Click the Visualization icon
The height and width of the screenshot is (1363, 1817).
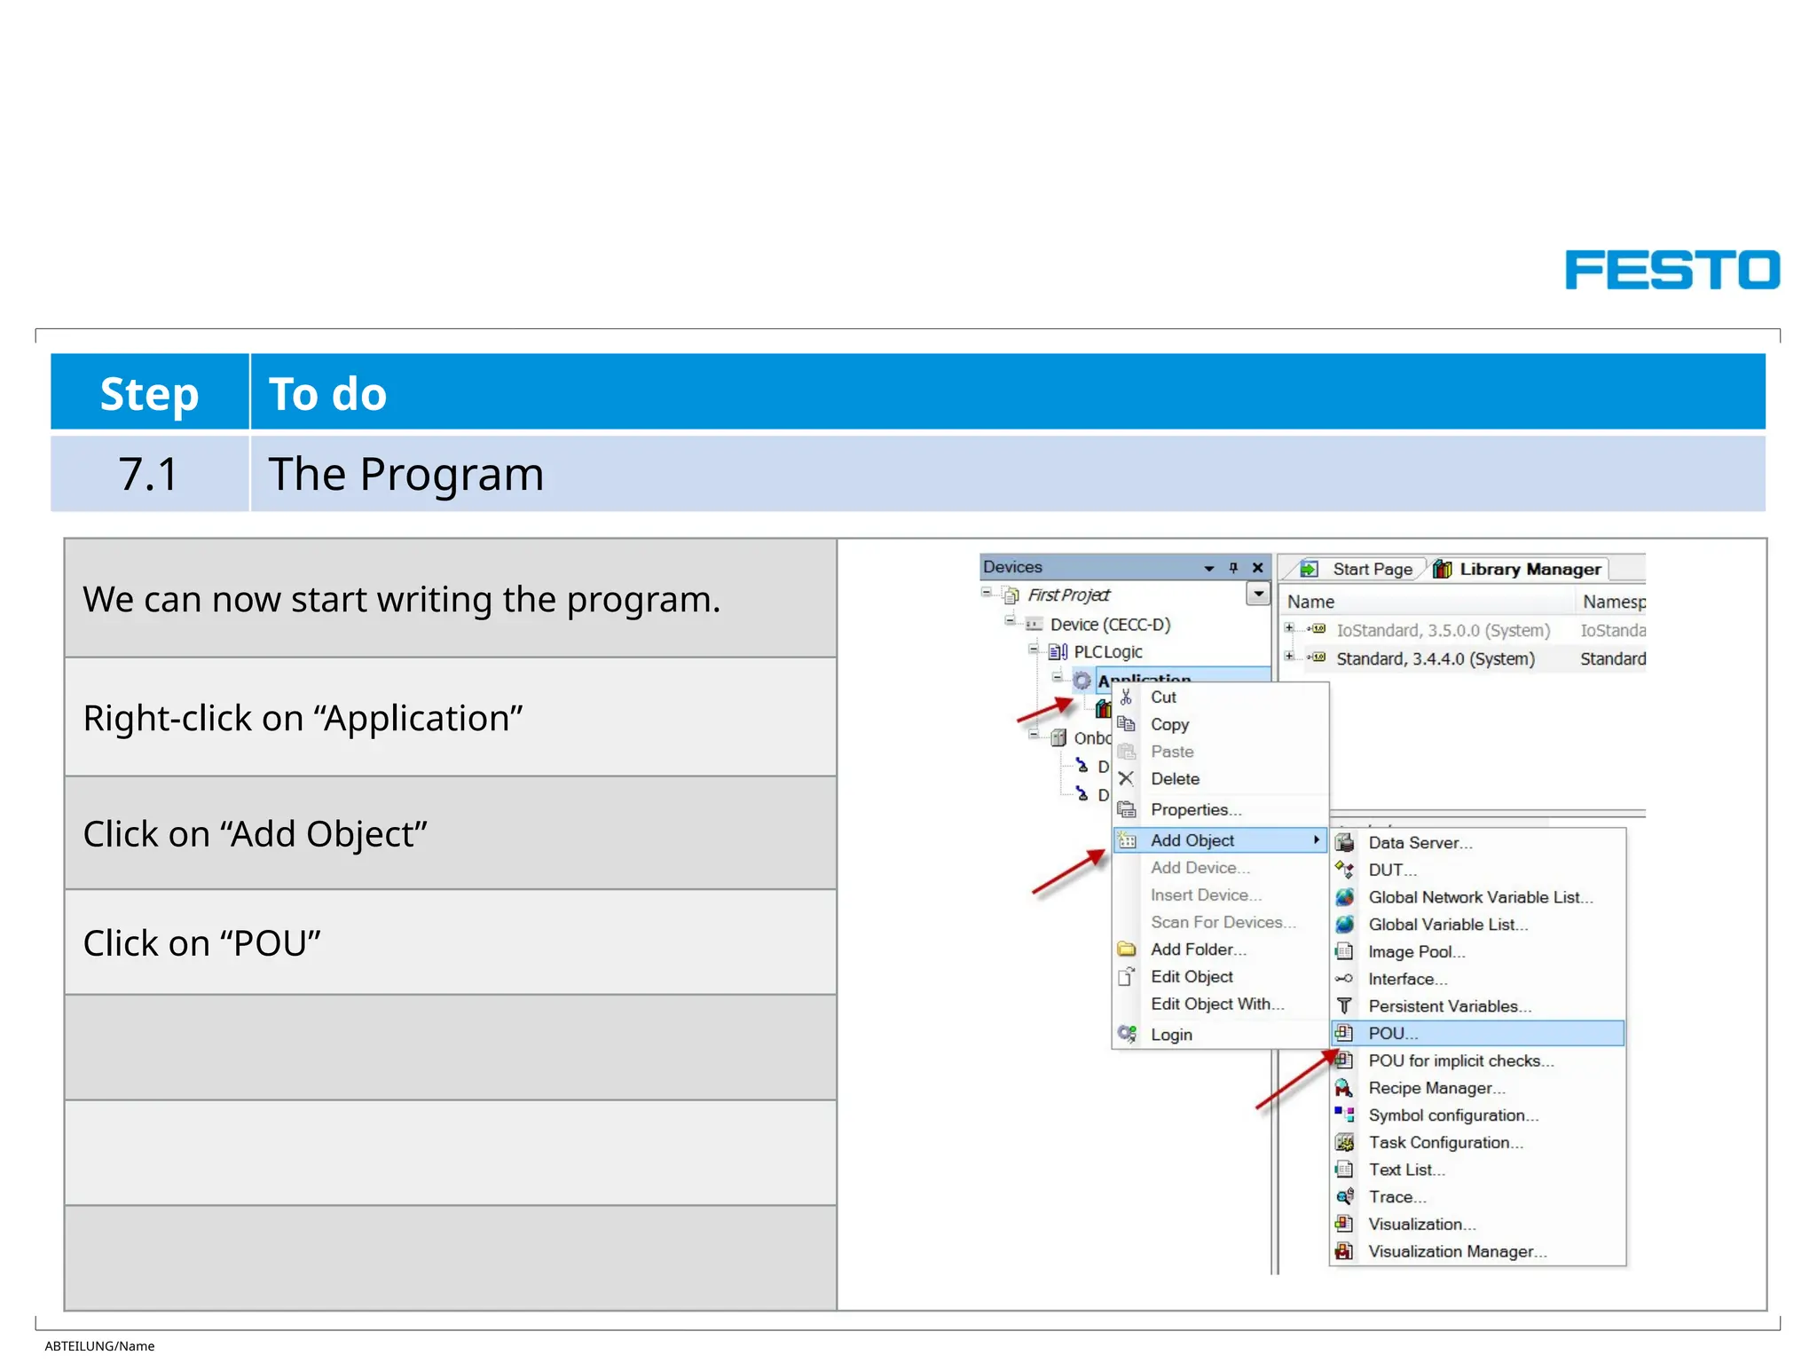point(1344,1225)
